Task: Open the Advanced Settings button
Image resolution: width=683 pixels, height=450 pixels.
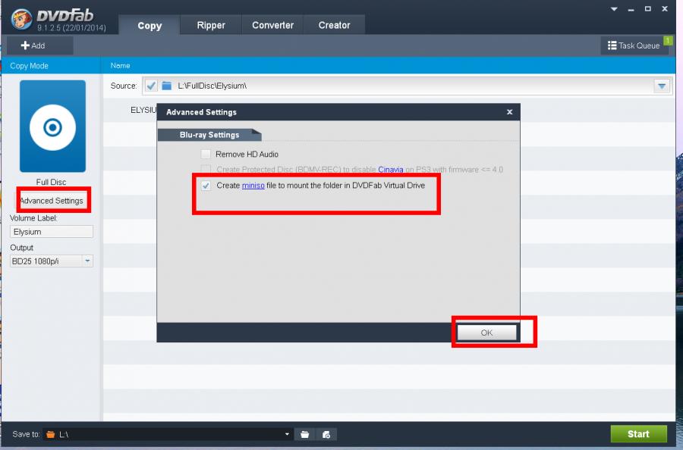Action: [52, 201]
